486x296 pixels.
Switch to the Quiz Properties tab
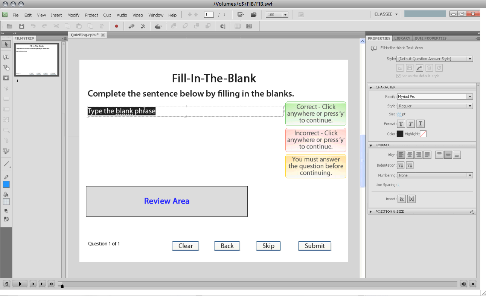point(430,38)
